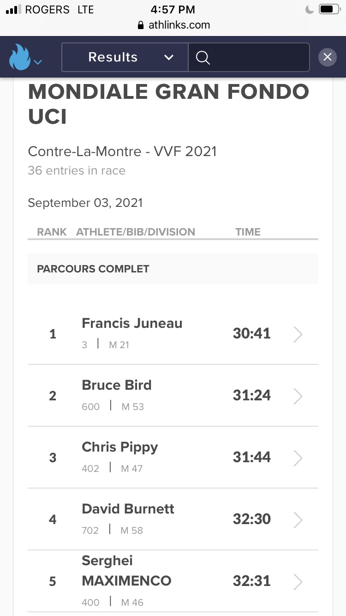Click into the search text field

(258, 57)
